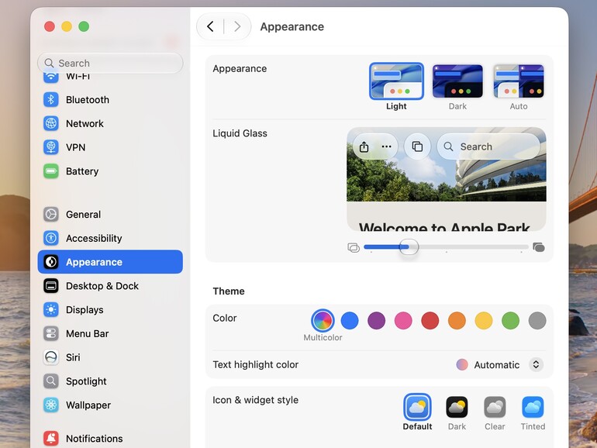Pick the green accent color
The height and width of the screenshot is (448, 597).
tap(511, 320)
